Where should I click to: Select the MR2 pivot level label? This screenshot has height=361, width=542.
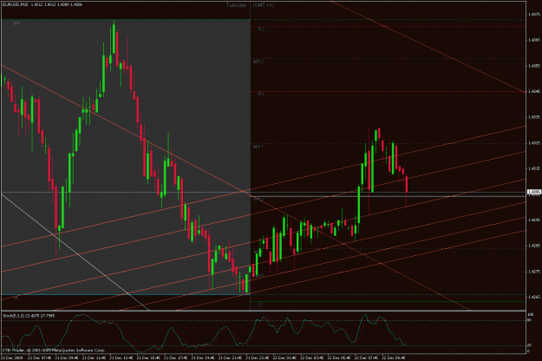coord(258,62)
